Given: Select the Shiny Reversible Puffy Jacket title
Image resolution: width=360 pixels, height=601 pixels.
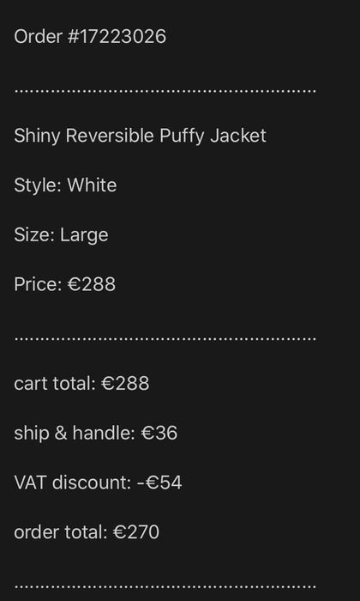Looking at the screenshot, I should pyautogui.click(x=140, y=137).
